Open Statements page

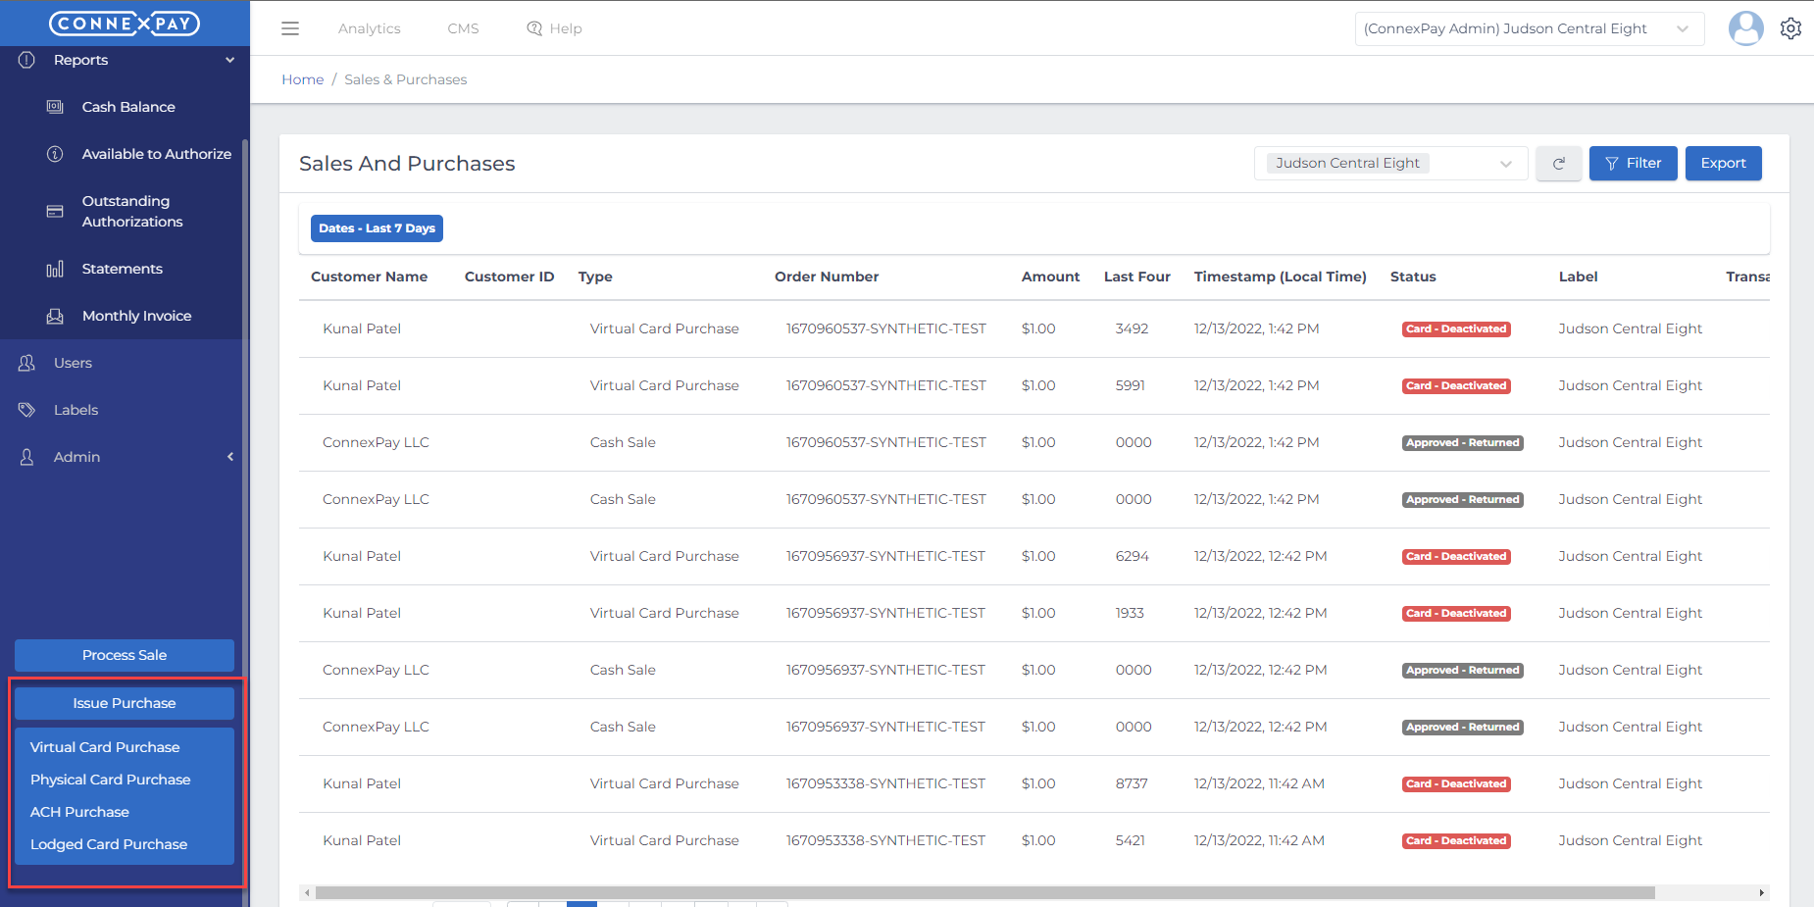(x=123, y=269)
